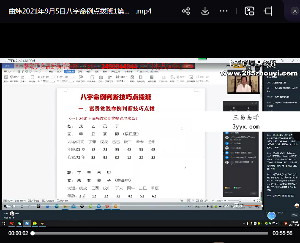This screenshot has height=243, width=300.
Task: Open the 页边距 margins dropdown
Action: tap(33, 79)
